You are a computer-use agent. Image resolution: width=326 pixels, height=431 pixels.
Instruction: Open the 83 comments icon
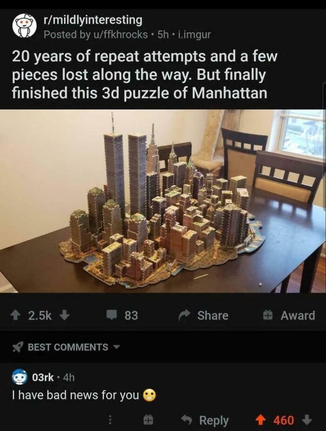tap(112, 316)
